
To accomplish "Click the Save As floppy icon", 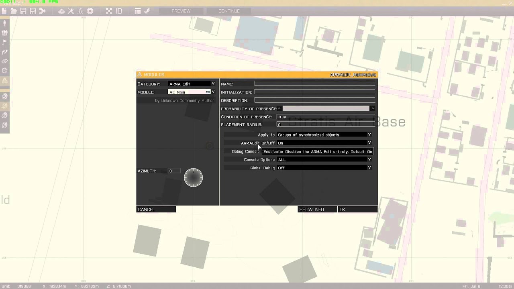I will click(33, 11).
